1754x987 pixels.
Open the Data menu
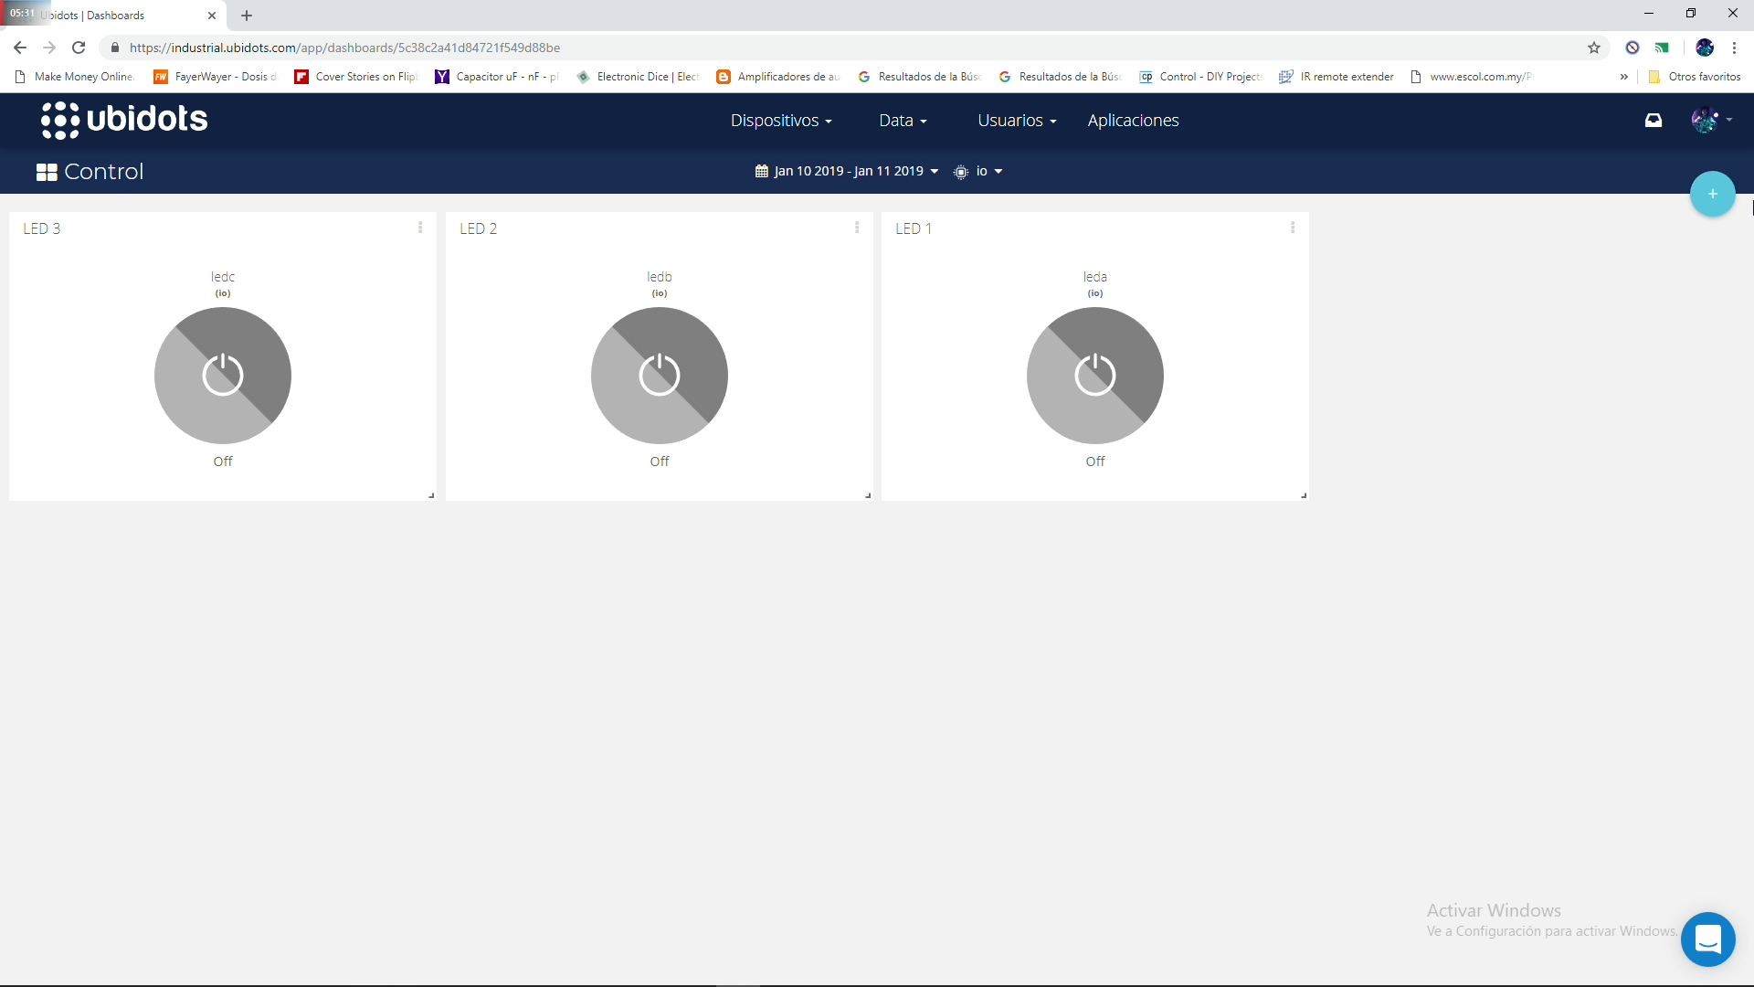click(903, 121)
